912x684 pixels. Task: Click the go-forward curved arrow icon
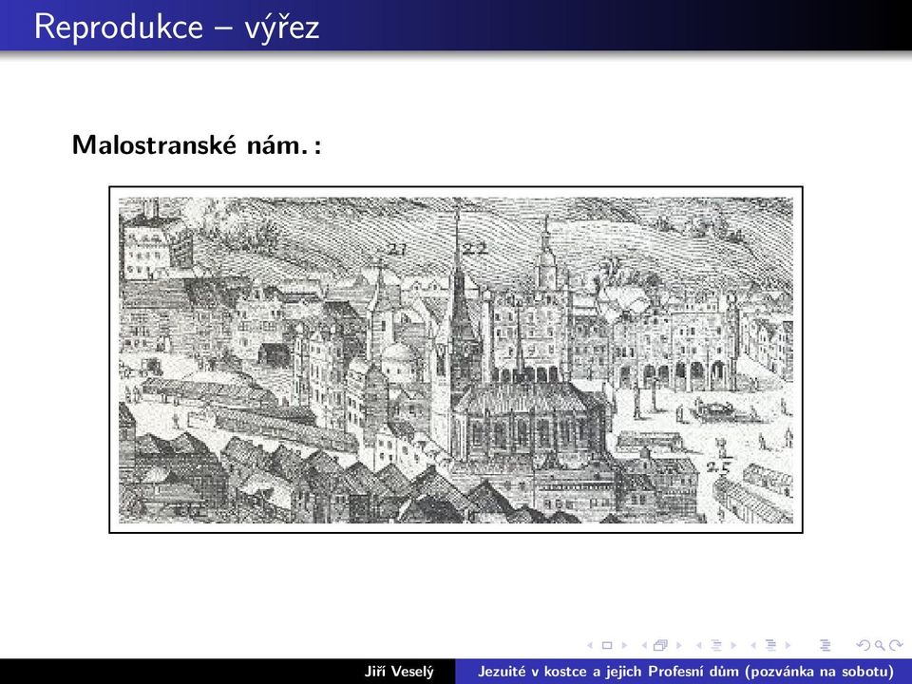[x=896, y=645]
